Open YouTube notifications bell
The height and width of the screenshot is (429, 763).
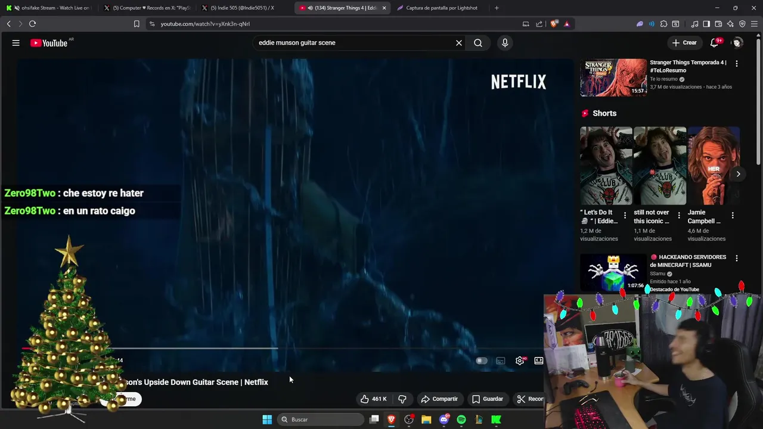[x=715, y=43]
